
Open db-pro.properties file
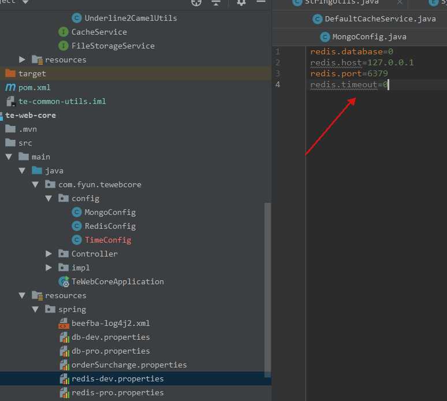(x=111, y=351)
